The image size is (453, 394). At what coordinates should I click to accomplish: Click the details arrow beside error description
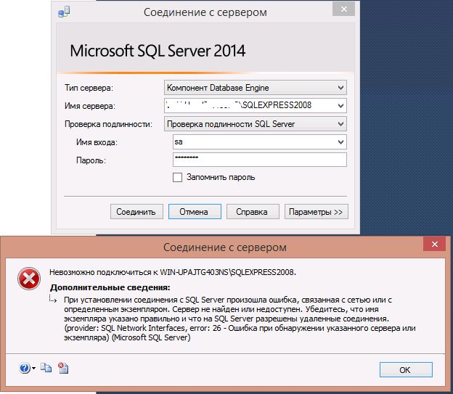coord(53,300)
